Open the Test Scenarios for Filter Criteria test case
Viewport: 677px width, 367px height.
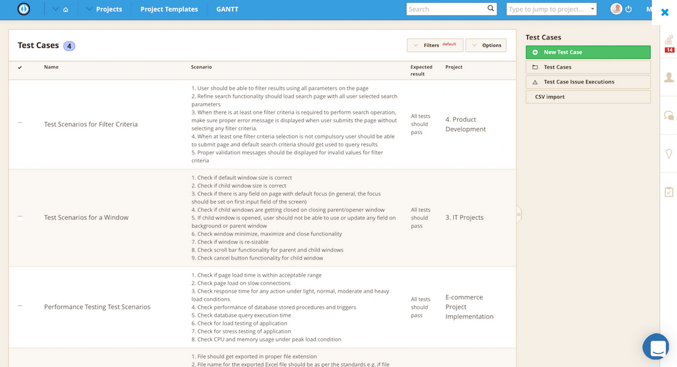(90, 124)
